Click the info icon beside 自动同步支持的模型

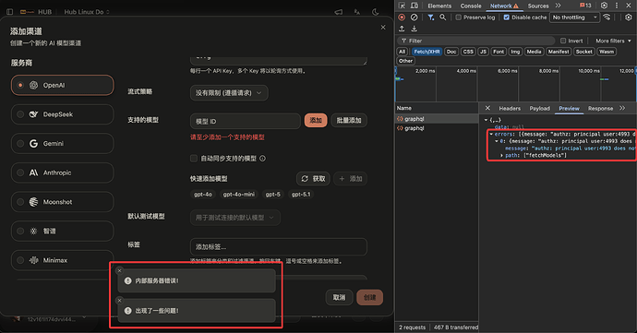262,159
